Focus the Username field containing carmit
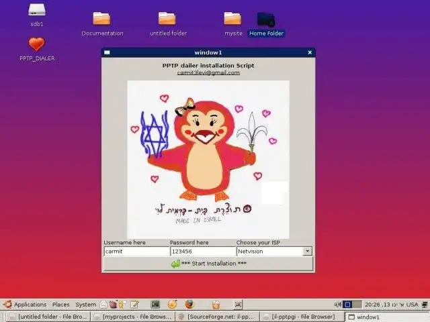Viewport: 430px width, 322px height. tap(136, 252)
